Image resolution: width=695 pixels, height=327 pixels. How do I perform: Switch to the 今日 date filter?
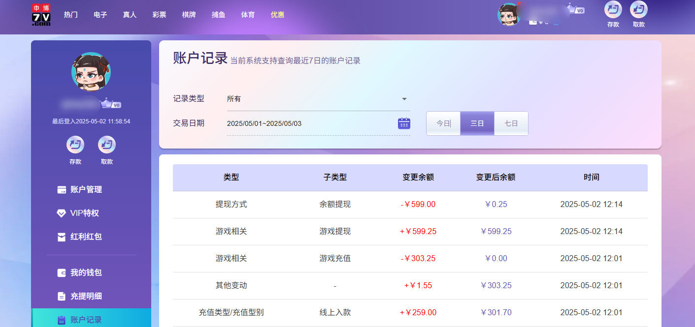pos(443,123)
